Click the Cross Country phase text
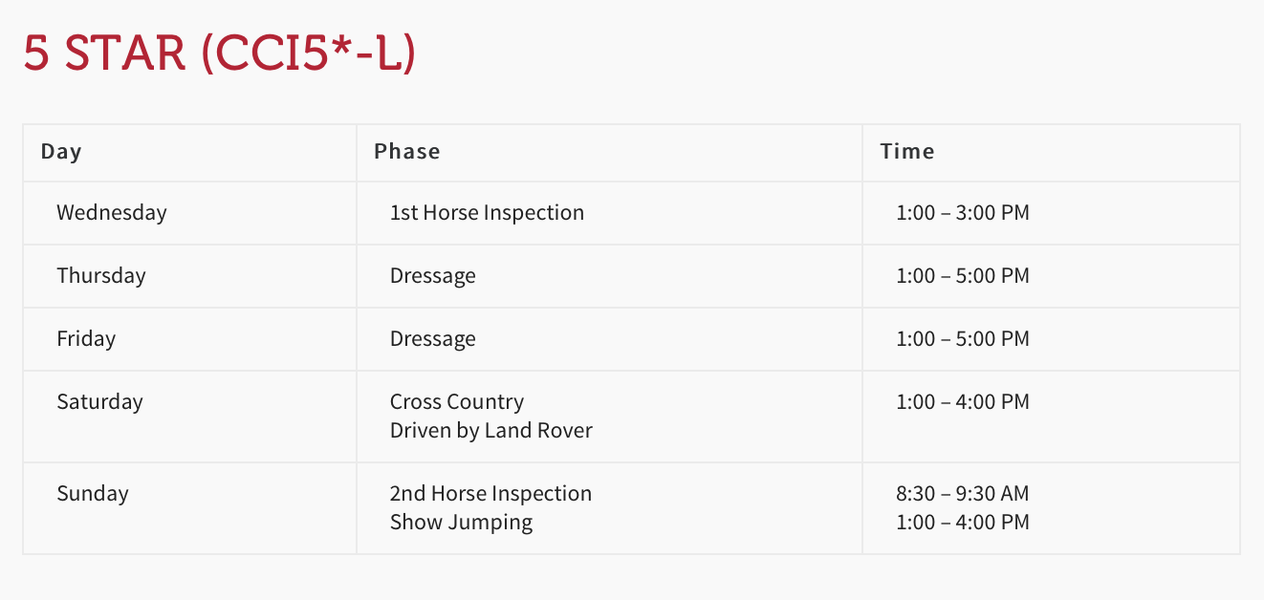Image resolution: width=1264 pixels, height=600 pixels. pyautogui.click(x=457, y=401)
